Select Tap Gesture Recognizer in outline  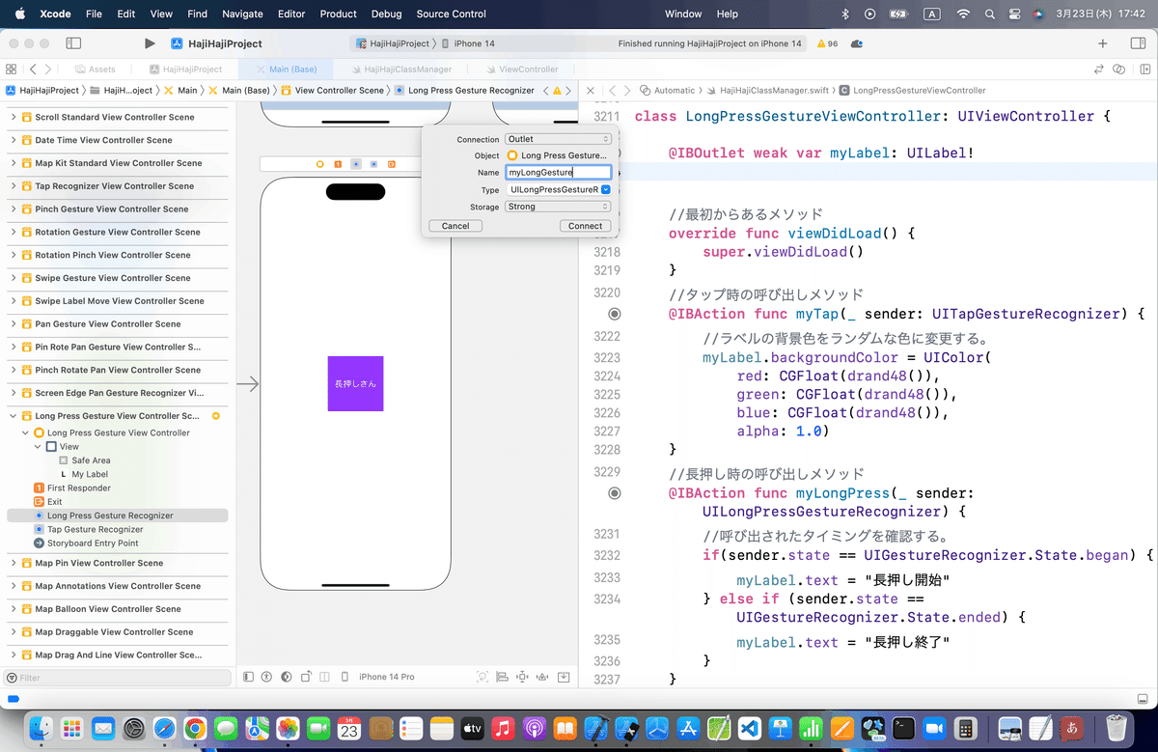(95, 529)
